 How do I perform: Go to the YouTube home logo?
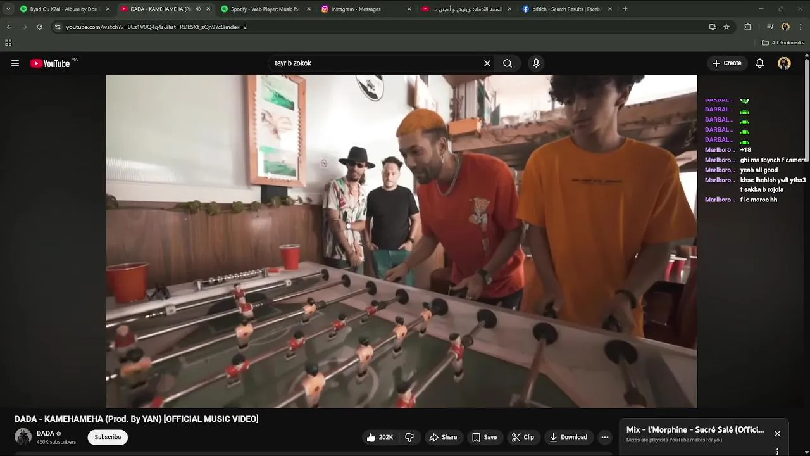50,63
